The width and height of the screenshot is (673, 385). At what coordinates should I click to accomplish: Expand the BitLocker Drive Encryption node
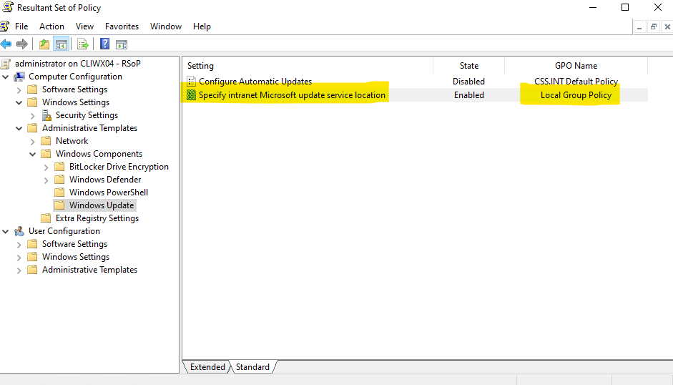pyautogui.click(x=46, y=167)
